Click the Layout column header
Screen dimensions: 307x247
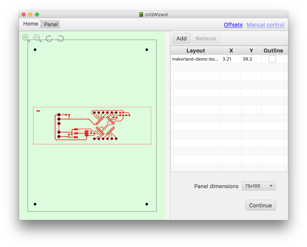(196, 50)
